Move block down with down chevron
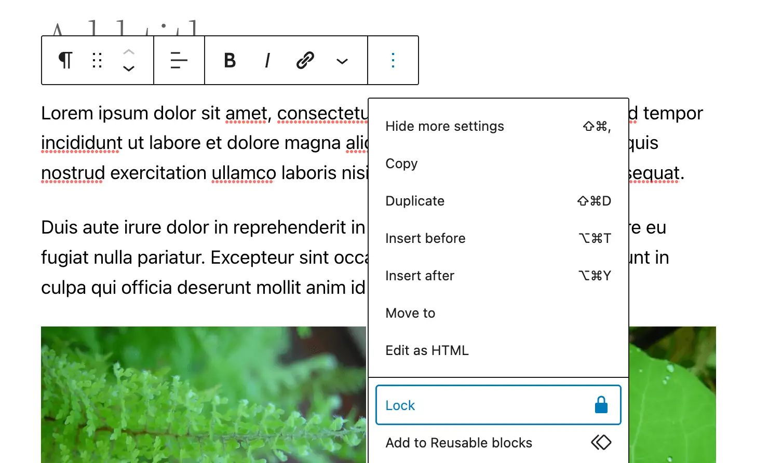 pyautogui.click(x=129, y=69)
